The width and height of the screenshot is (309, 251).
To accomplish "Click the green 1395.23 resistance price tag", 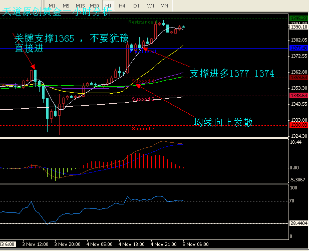I will 298,18.
